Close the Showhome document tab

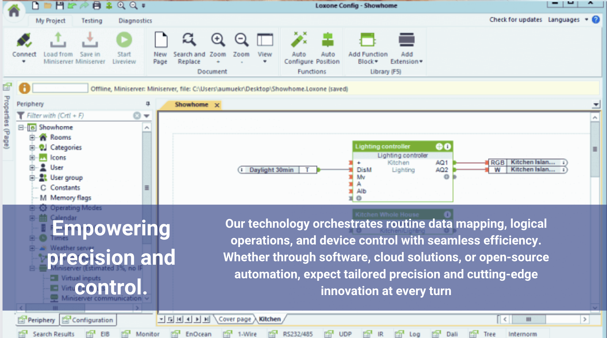(217, 105)
